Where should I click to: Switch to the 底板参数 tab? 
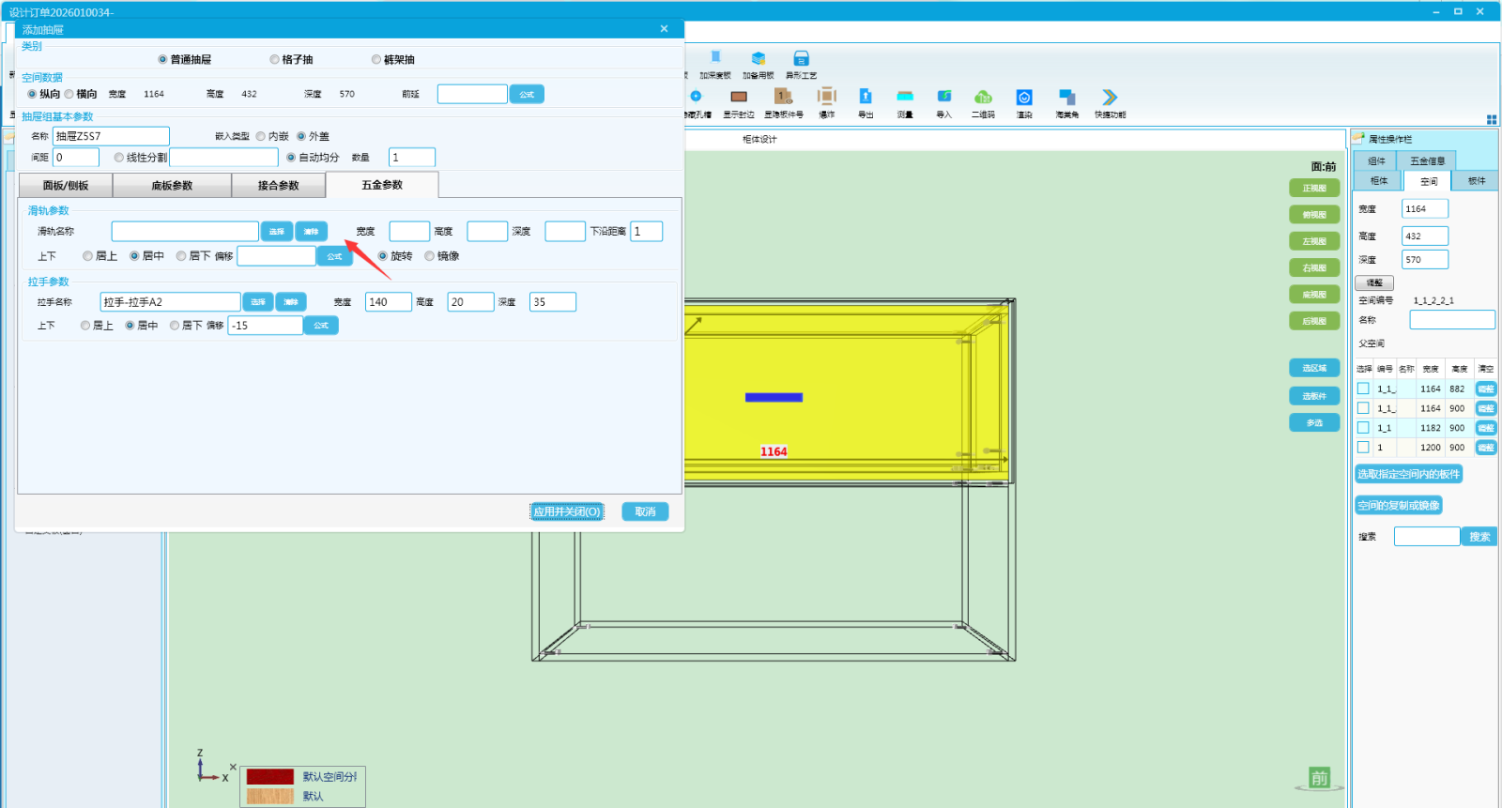tap(172, 186)
